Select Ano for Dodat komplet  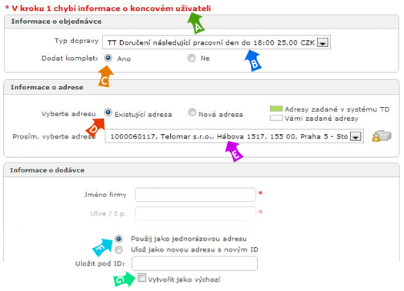[108, 58]
